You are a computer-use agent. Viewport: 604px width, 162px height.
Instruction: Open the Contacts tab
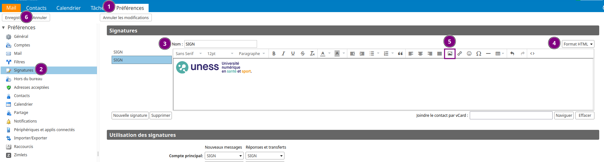[36, 8]
